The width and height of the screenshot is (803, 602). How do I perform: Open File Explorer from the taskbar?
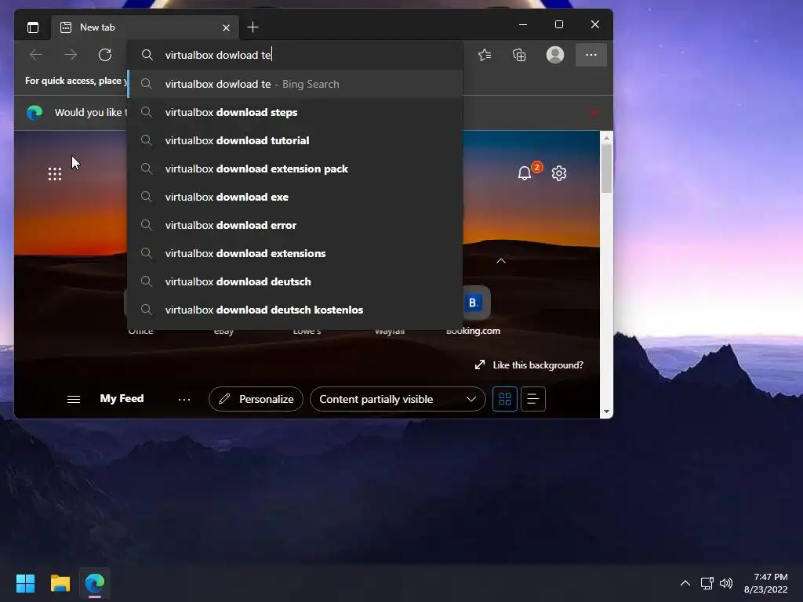point(60,583)
